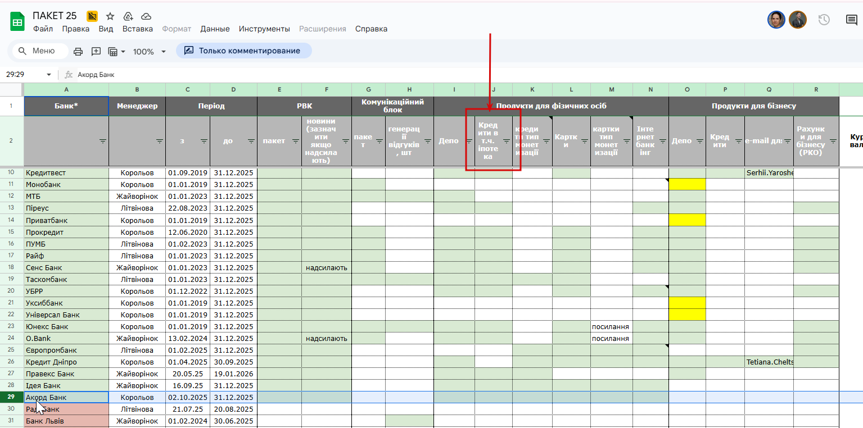Image resolution: width=863 pixels, height=428 pixels.
Task: Select row header 29
Action: (12, 397)
